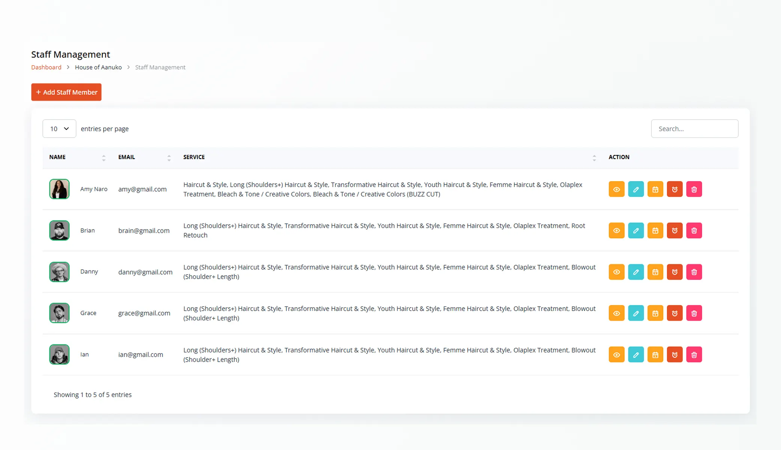The width and height of the screenshot is (781, 450).
Task: Click Amy Naro's profile photo thumbnail
Action: 59,189
